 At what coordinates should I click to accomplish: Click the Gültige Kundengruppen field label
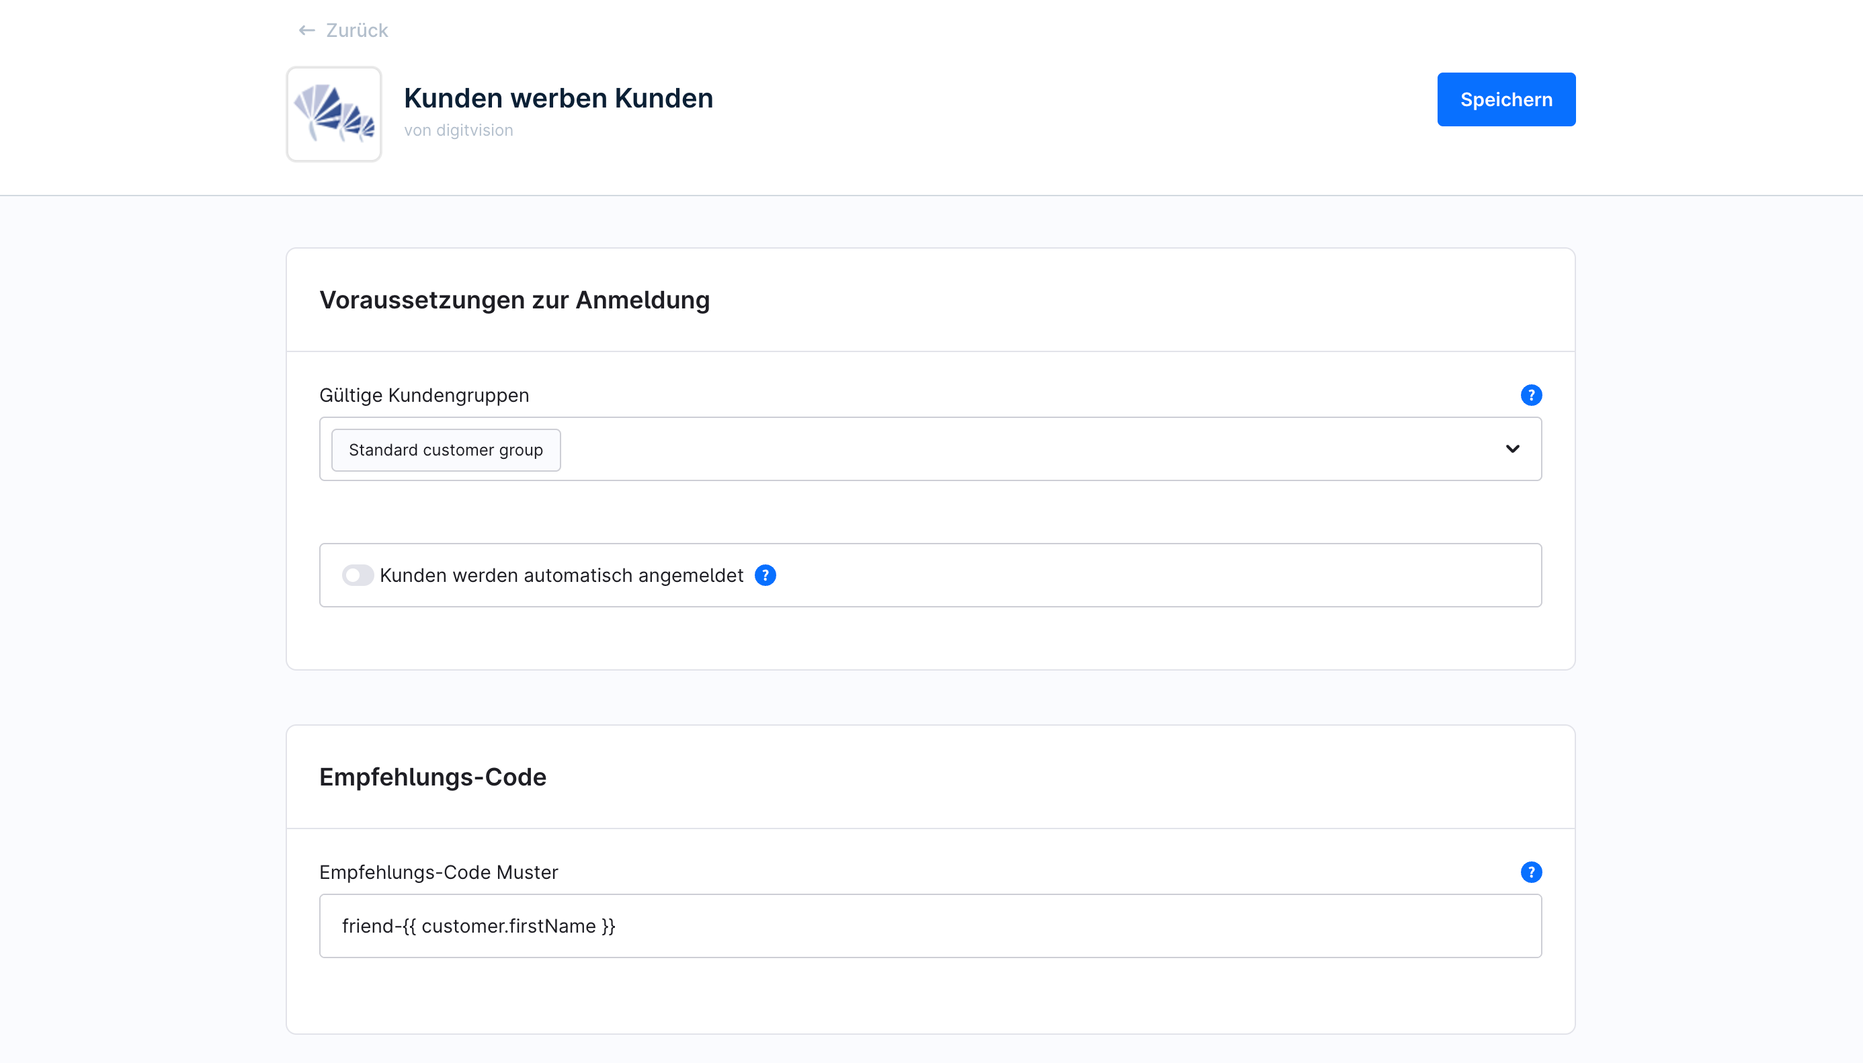point(423,395)
